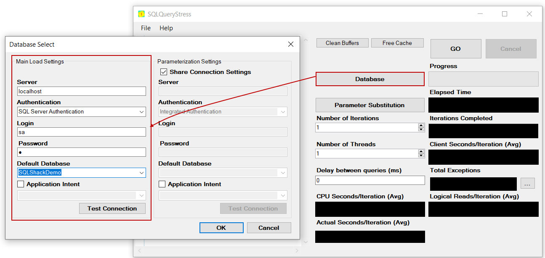This screenshot has width=545, height=258.
Task: Click the Free Cache button
Action: point(397,43)
